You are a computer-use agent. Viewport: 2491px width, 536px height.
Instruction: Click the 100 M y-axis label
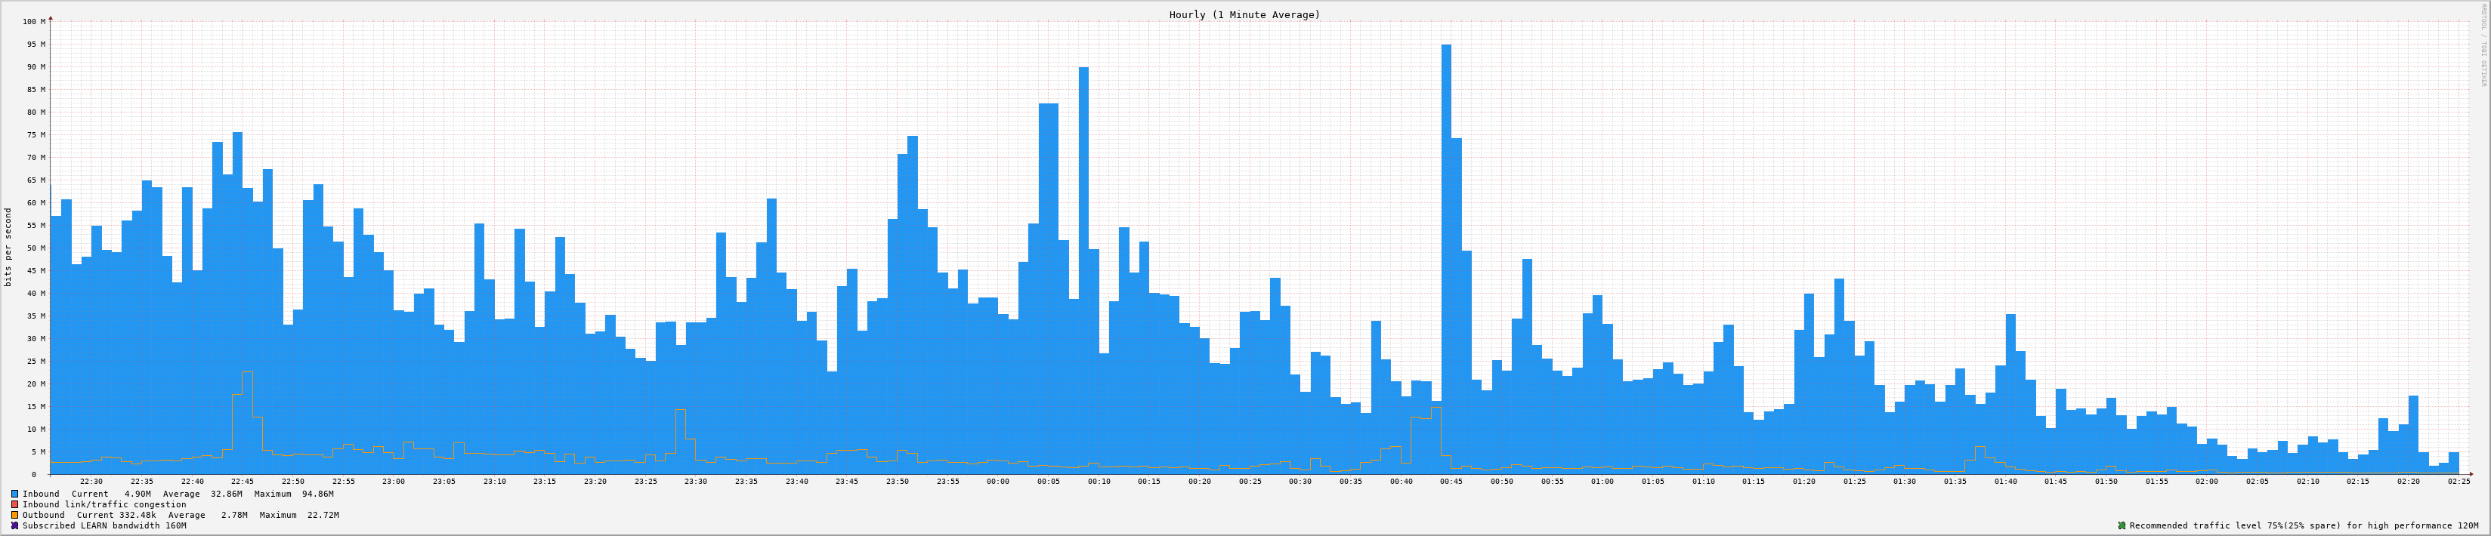(33, 21)
